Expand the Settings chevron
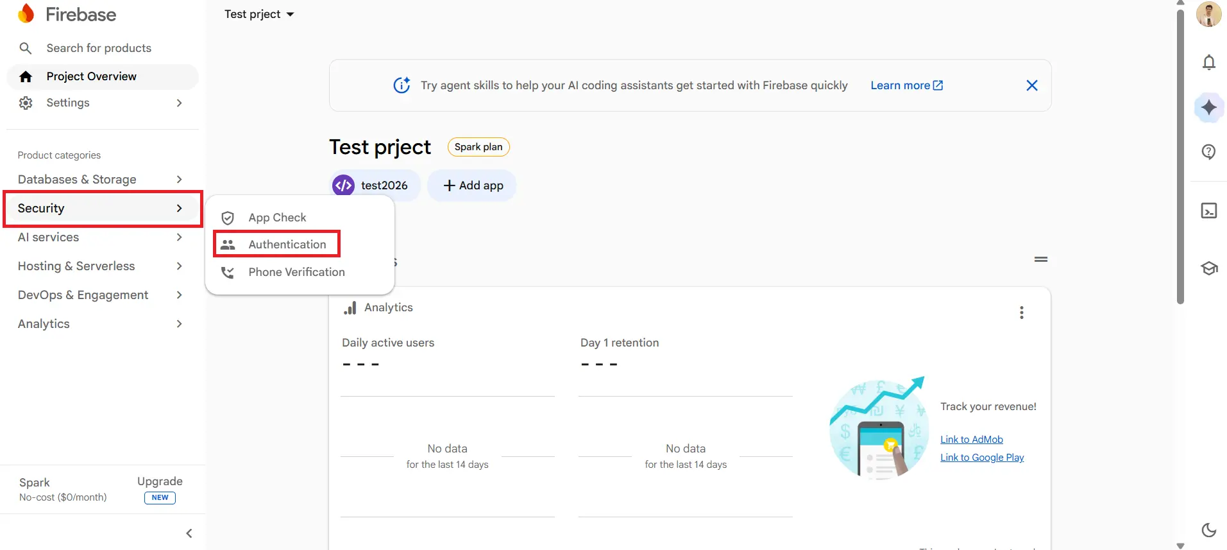This screenshot has width=1227, height=550. pyautogui.click(x=179, y=103)
